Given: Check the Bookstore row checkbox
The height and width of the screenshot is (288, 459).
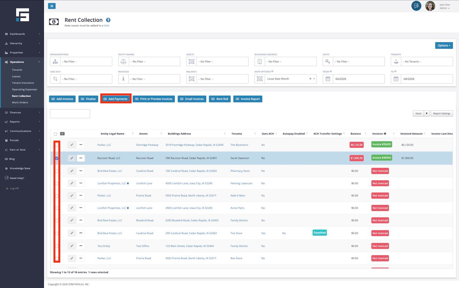Looking at the screenshot, I should 57,145.
